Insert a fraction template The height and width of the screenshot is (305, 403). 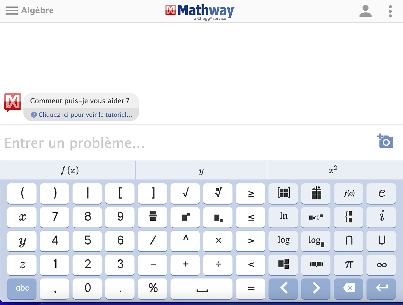click(x=153, y=217)
